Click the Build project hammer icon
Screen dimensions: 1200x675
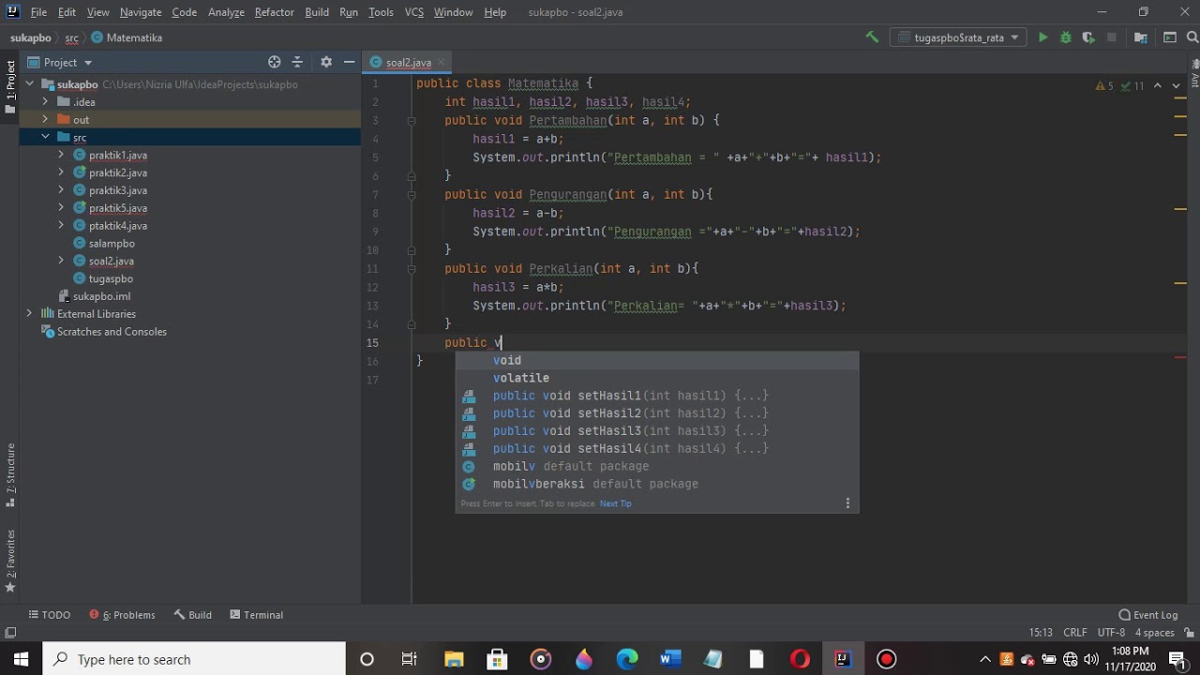tap(872, 37)
